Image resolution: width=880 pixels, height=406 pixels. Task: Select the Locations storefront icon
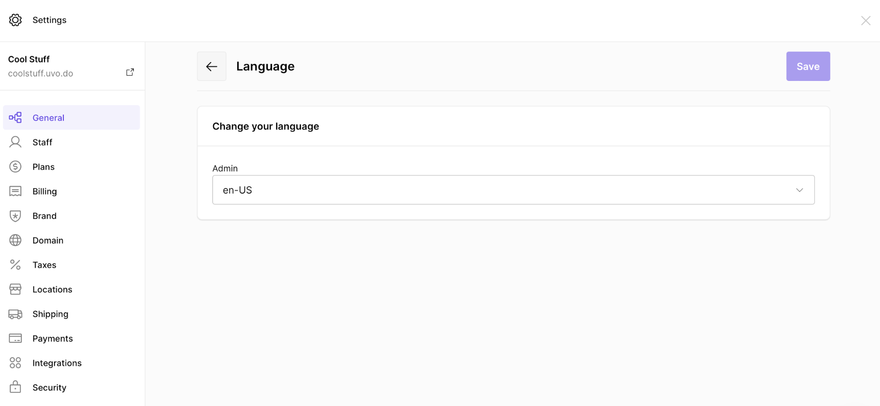tap(15, 289)
